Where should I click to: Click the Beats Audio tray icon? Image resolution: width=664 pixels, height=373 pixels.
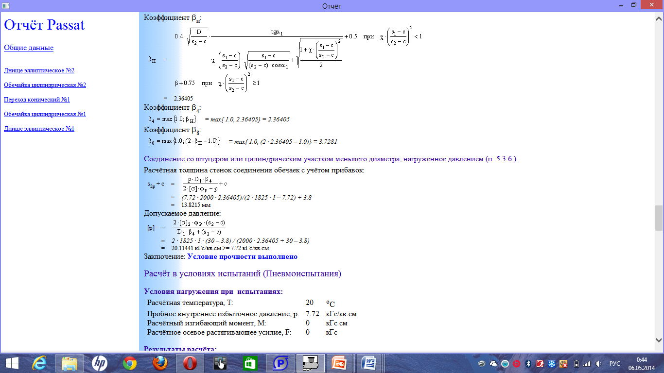tap(517, 363)
